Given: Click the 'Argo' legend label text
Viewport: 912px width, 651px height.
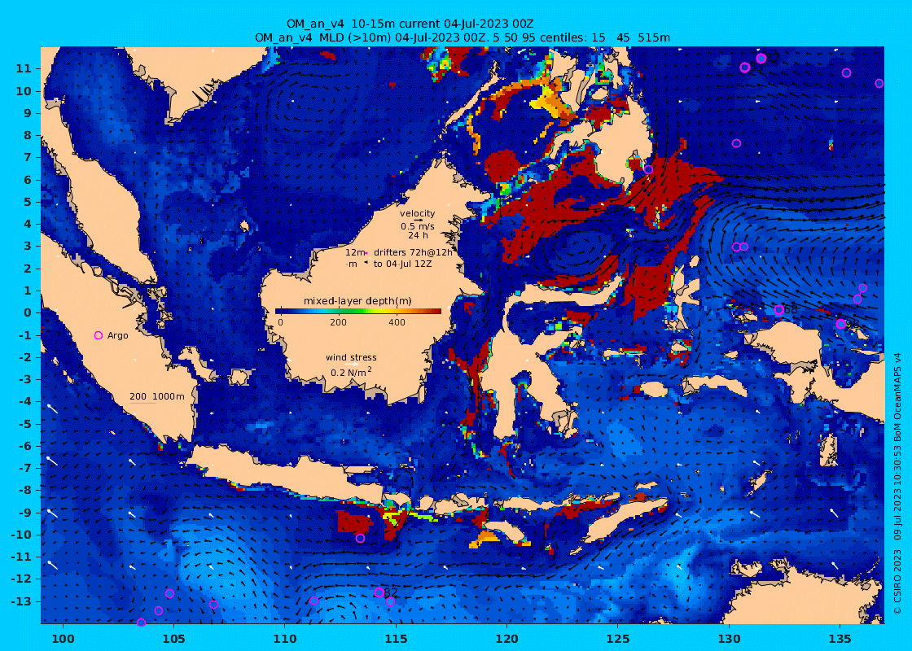Looking at the screenshot, I should pyautogui.click(x=117, y=335).
